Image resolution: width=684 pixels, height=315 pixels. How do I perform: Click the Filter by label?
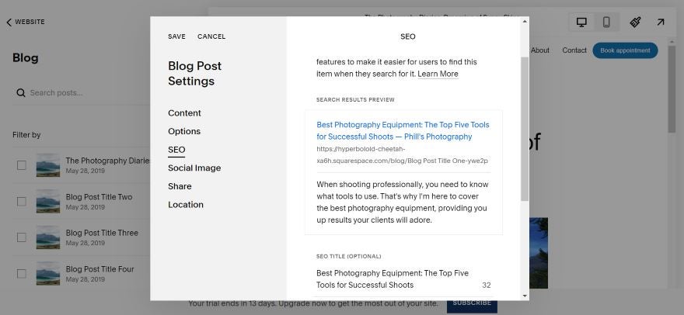26,135
